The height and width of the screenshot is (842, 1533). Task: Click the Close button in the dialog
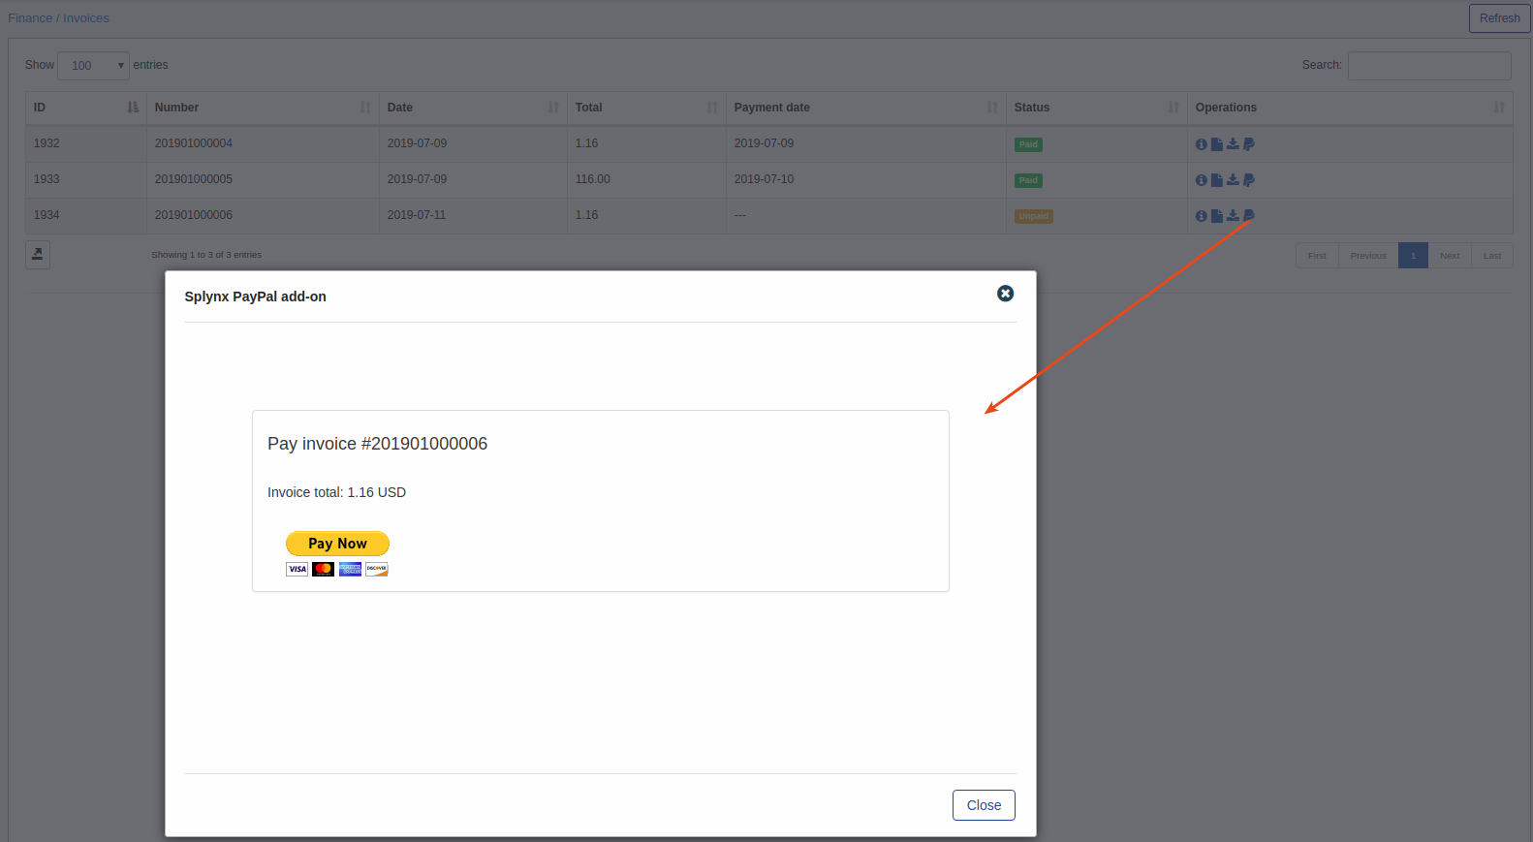point(984,805)
